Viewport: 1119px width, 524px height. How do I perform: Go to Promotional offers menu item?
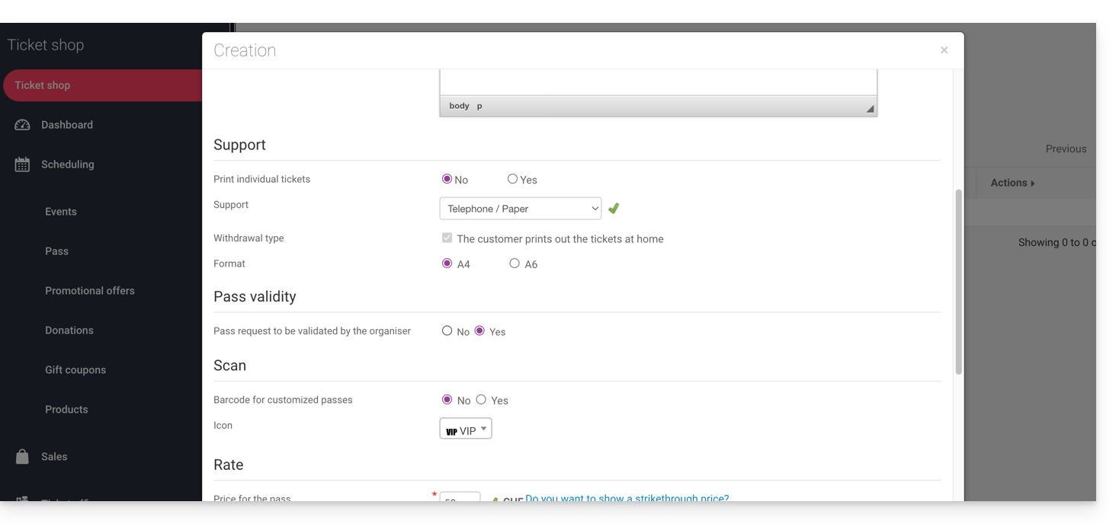point(90,291)
